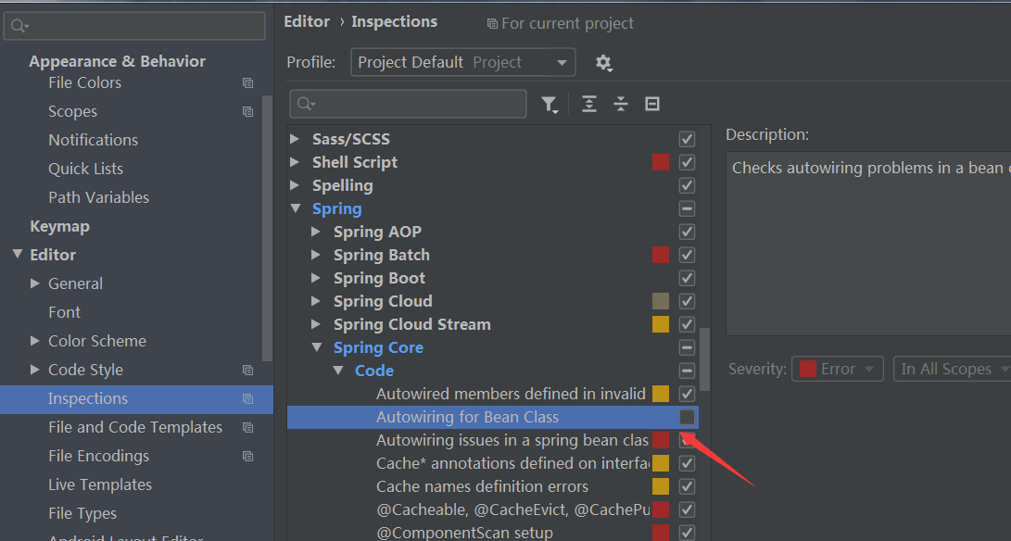The width and height of the screenshot is (1011, 541).
Task: Click the project-level icon beside Scopes
Action: click(247, 111)
